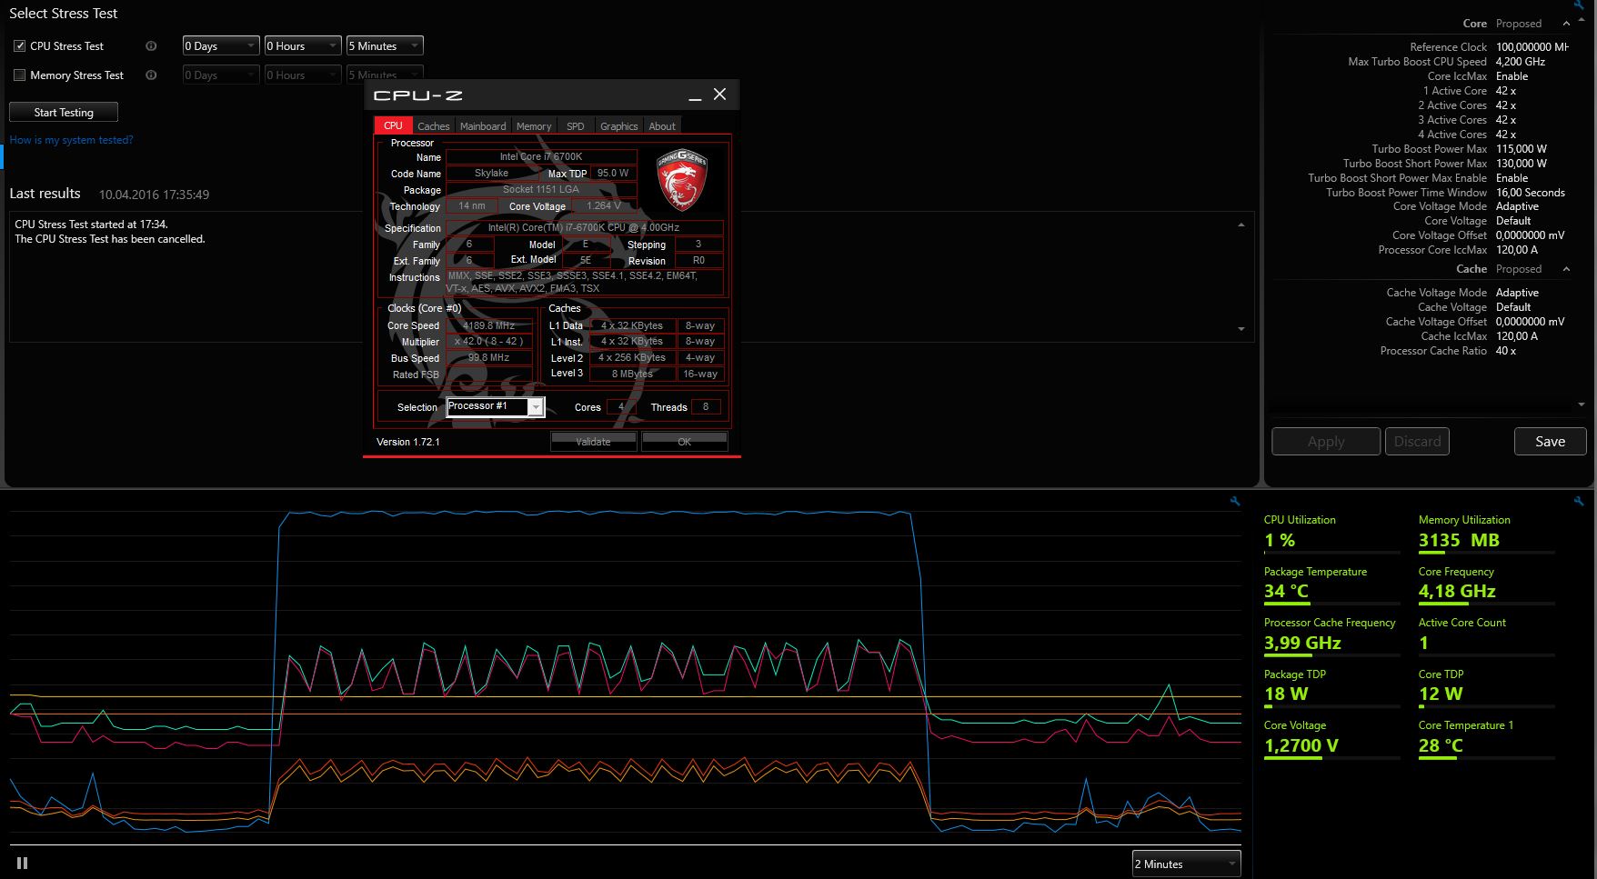This screenshot has height=879, width=1597.
Task: Open the Mainboard tab in CPU-Z
Action: click(x=483, y=126)
